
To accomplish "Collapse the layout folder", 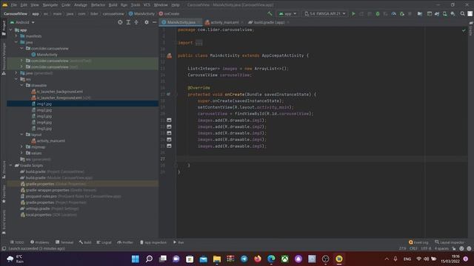I will pos(21,134).
